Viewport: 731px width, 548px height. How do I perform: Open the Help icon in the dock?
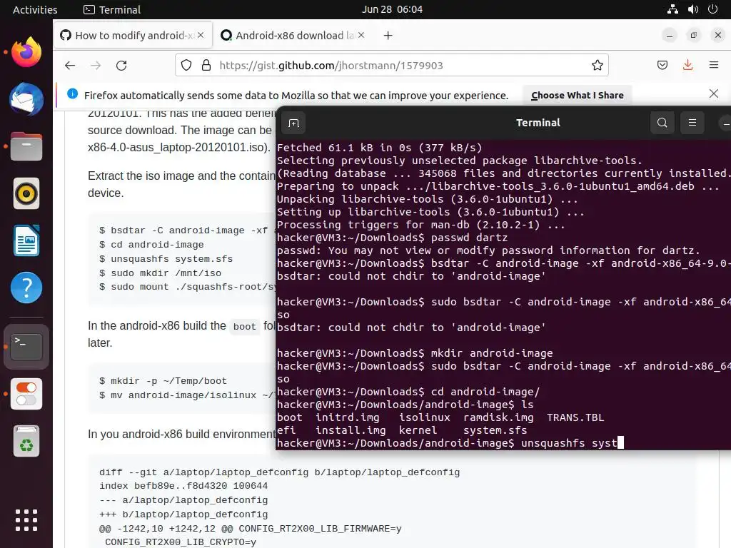[26, 288]
